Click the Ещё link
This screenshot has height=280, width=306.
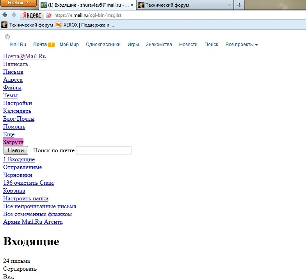pyautogui.click(x=9, y=134)
